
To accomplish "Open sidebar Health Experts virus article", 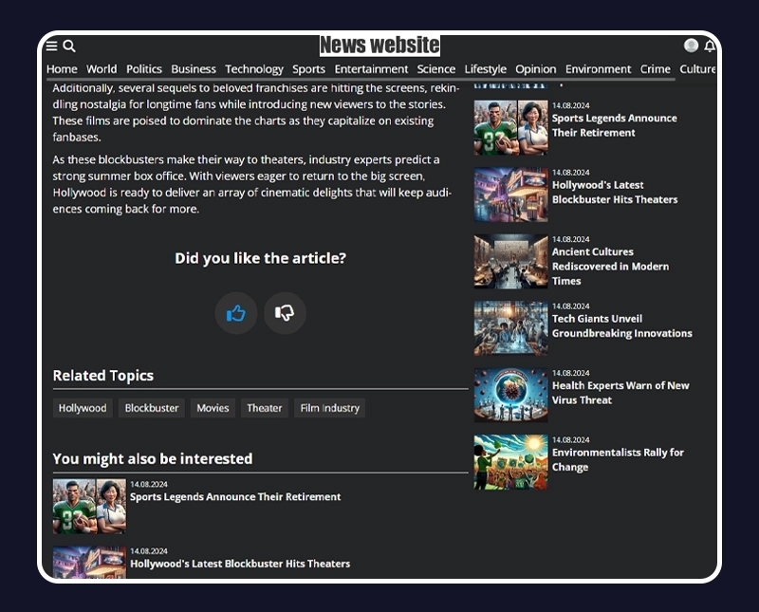I will click(x=620, y=393).
